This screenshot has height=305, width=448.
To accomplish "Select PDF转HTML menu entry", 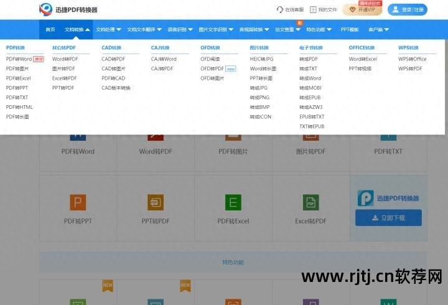I will tap(19, 107).
